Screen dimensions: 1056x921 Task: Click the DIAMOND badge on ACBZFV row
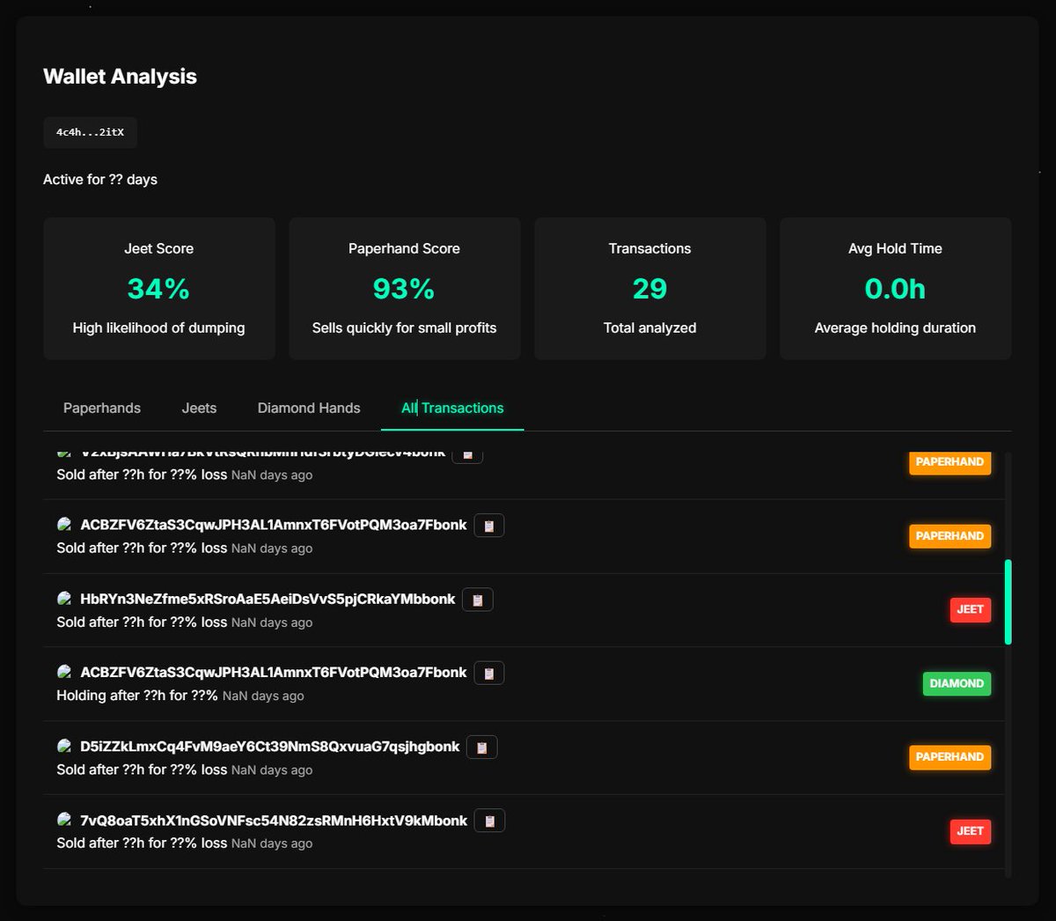957,683
